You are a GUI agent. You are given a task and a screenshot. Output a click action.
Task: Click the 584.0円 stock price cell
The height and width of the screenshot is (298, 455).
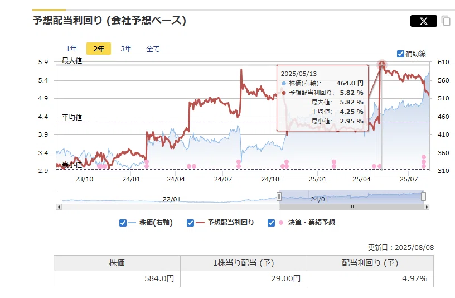pos(117,279)
